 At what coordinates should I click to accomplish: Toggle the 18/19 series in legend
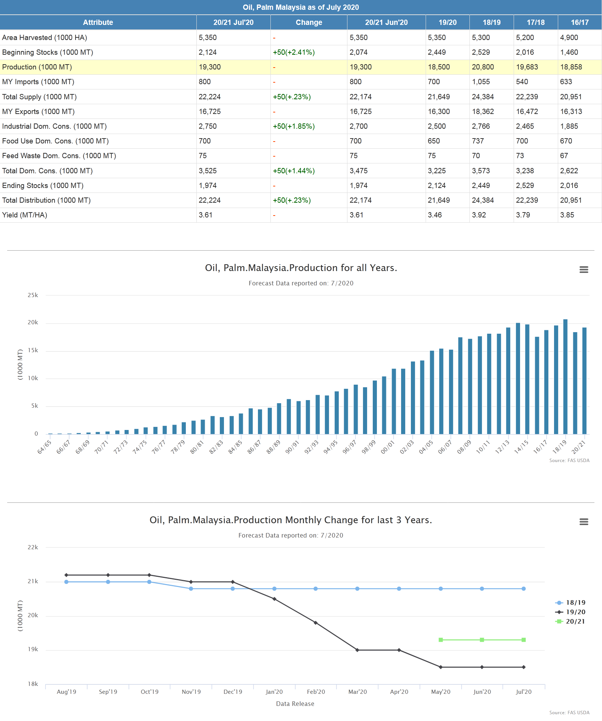(575, 603)
